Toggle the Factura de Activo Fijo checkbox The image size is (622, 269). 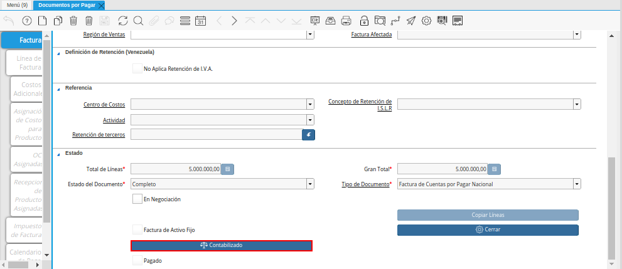point(137,229)
